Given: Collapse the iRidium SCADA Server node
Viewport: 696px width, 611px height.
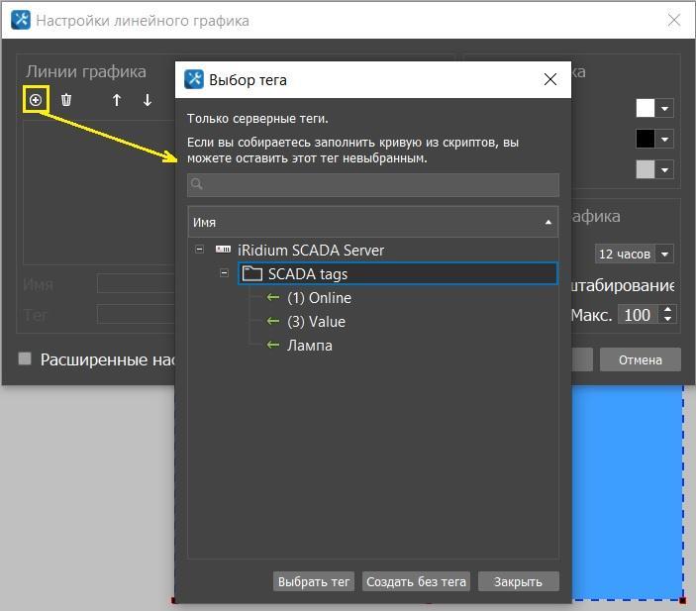Looking at the screenshot, I should 199,251.
